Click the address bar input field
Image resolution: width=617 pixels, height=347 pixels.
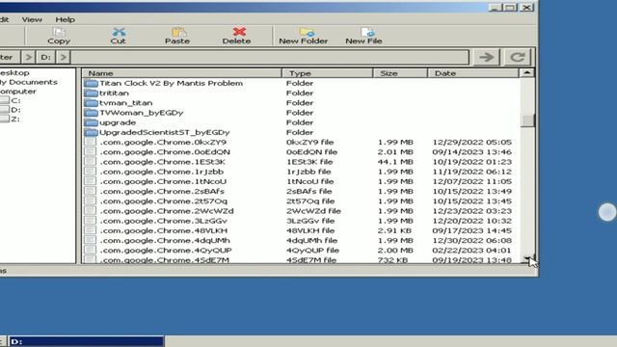click(270, 57)
